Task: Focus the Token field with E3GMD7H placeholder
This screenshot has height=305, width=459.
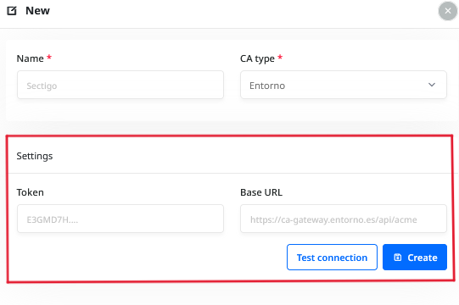Action: click(x=120, y=219)
